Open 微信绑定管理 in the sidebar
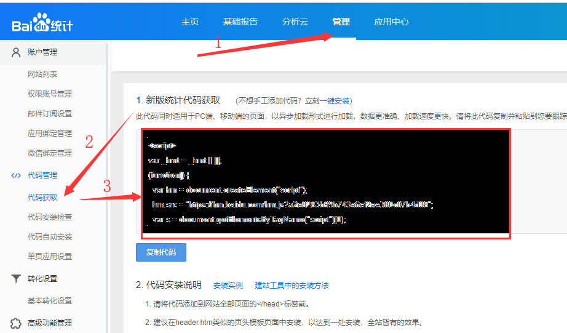Screen dimensions: 567x333 (x=50, y=153)
